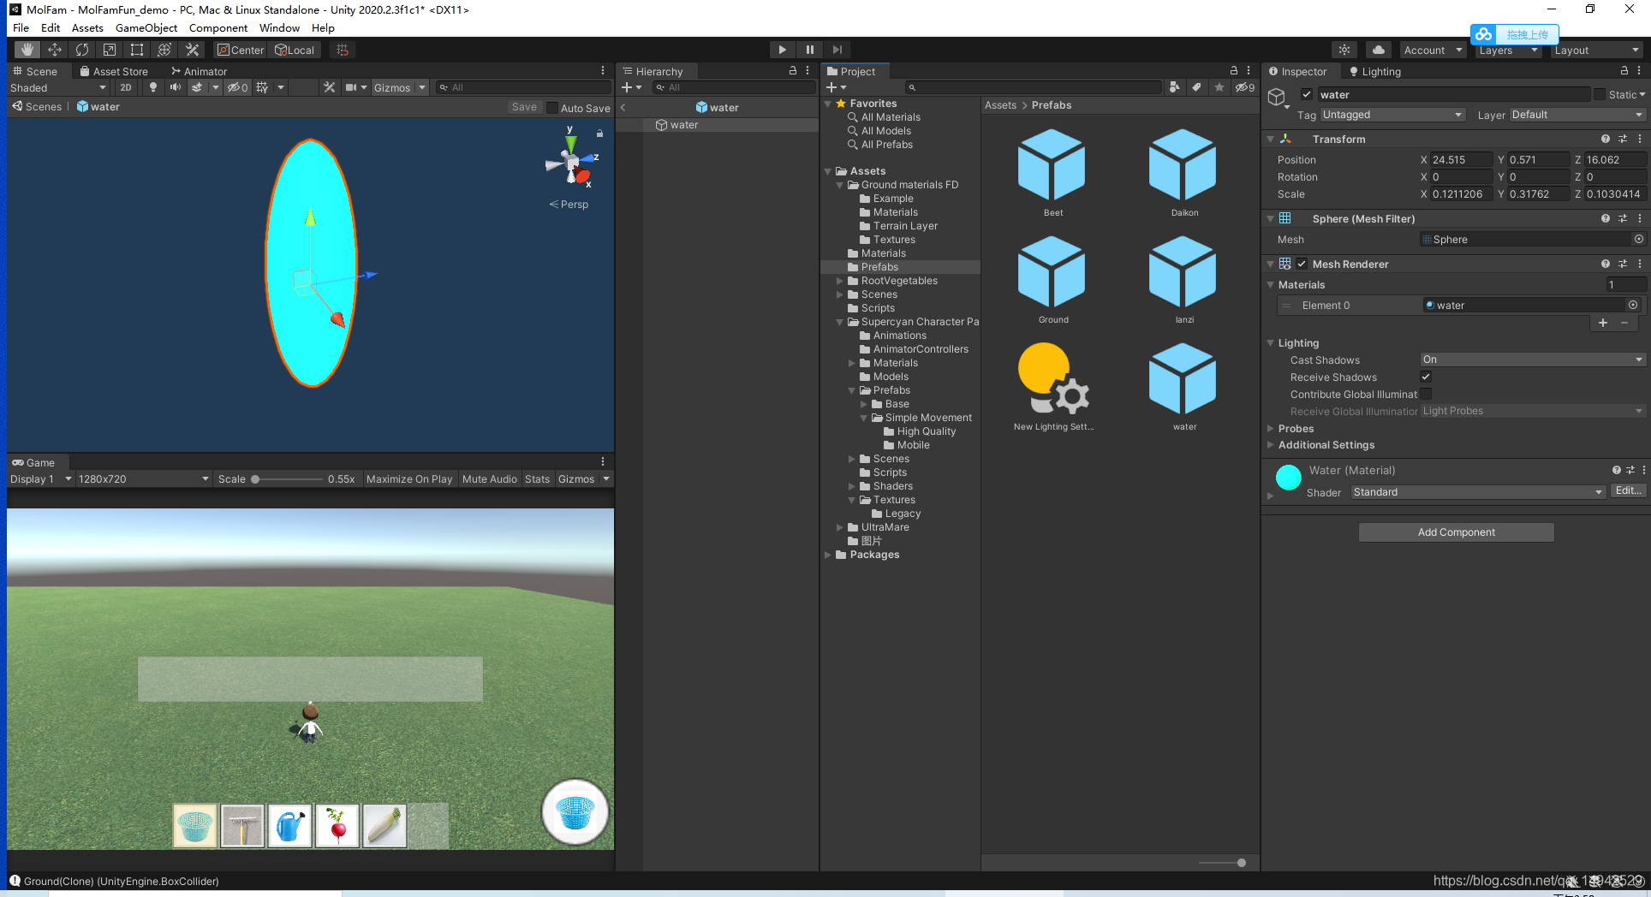Toggle scene effects (skybox) icon

(x=197, y=87)
